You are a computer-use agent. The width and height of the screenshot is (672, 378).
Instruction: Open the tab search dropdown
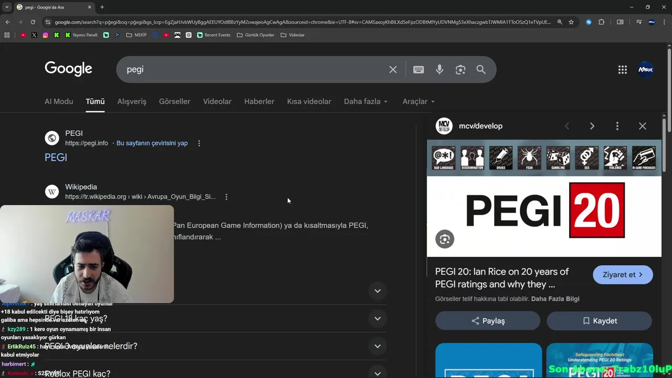coord(7,7)
